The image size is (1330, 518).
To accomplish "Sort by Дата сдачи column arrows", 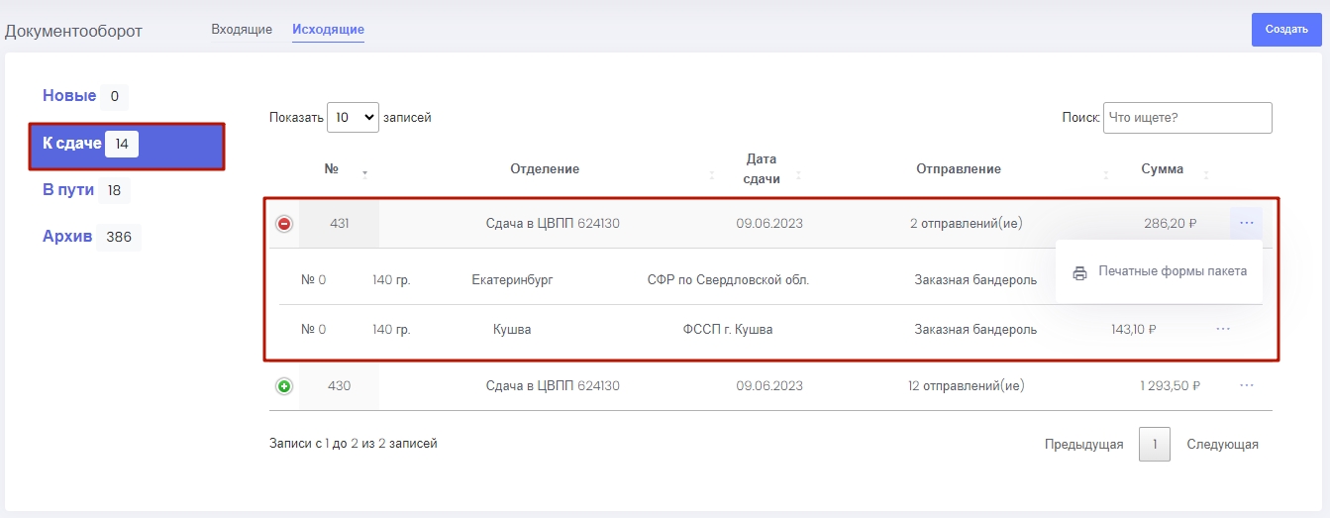I will tap(798, 175).
